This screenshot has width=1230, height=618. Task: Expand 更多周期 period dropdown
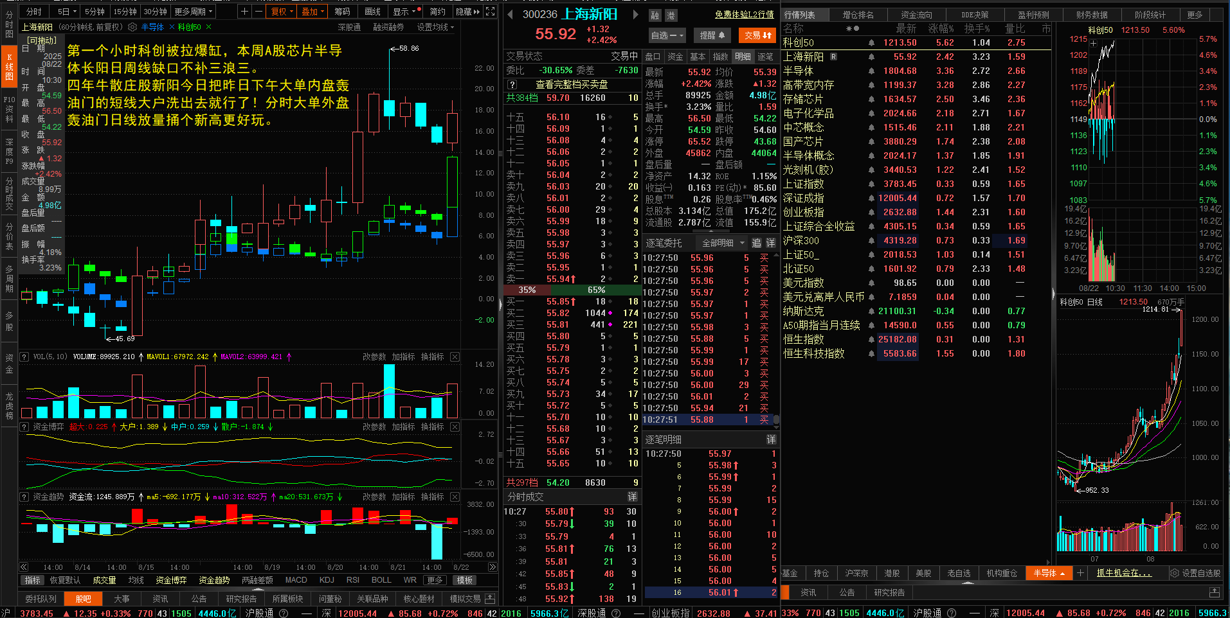(194, 12)
